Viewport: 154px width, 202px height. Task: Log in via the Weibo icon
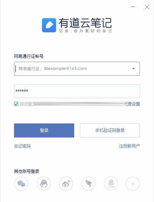[x=66, y=183]
